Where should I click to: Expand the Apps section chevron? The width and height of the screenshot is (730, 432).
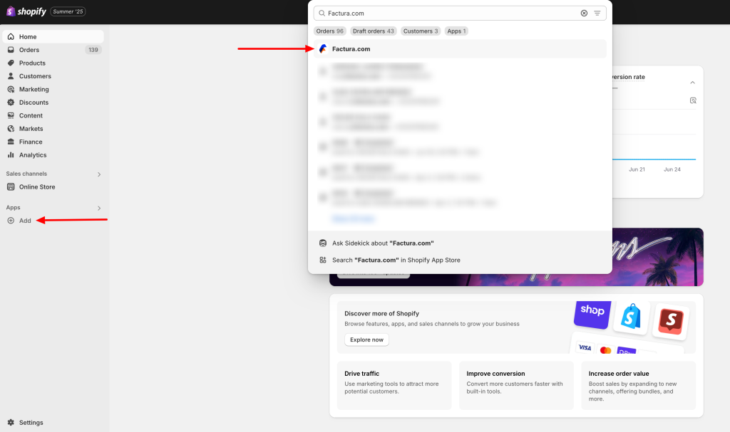(x=98, y=209)
